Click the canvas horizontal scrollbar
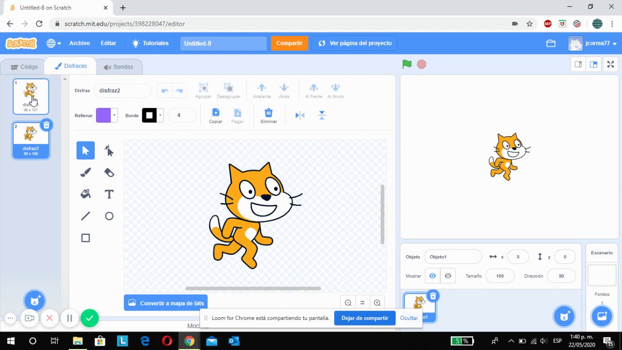Viewport: 622px width, 350px height. click(253, 288)
